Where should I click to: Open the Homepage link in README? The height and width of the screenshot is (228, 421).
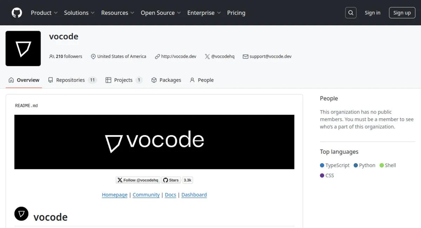pyautogui.click(x=115, y=195)
